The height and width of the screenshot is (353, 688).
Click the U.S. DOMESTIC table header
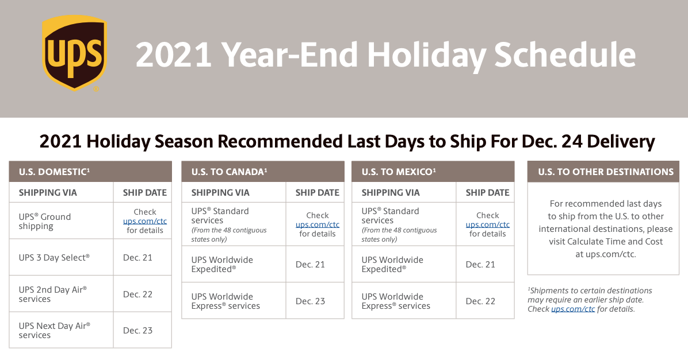pyautogui.click(x=90, y=172)
